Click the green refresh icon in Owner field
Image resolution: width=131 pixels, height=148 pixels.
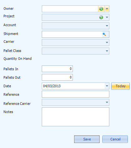101,9
